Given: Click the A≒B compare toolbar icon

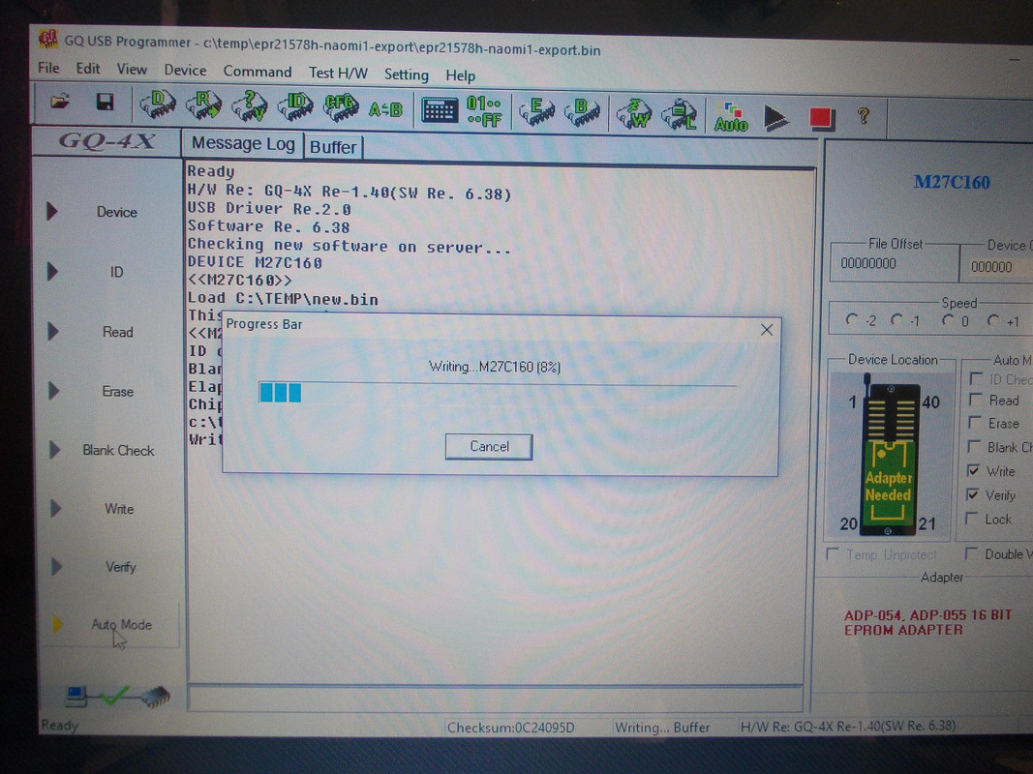Looking at the screenshot, I should (386, 108).
